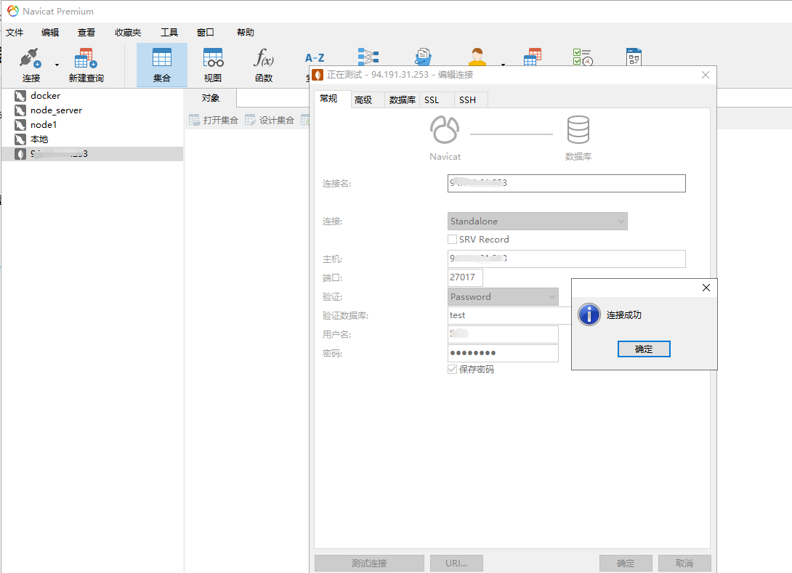The width and height of the screenshot is (792, 573).
Task: Open the 编辑 menu
Action: (x=50, y=32)
